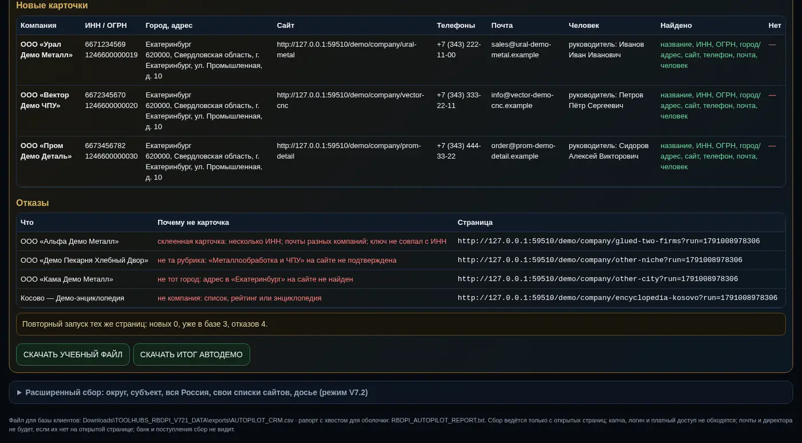Click the «Компания» column header

[x=38, y=25]
